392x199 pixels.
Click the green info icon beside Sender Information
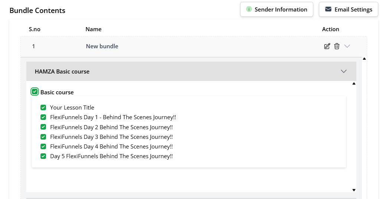pyautogui.click(x=249, y=9)
